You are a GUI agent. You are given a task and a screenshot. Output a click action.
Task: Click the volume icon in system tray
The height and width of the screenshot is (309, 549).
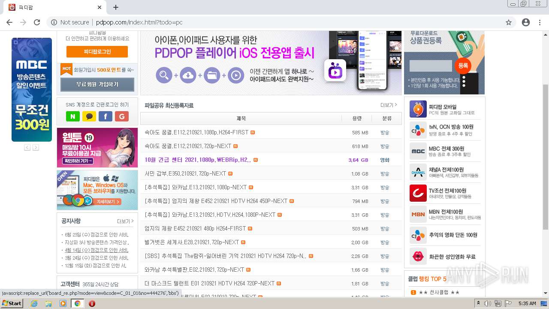[488, 303]
